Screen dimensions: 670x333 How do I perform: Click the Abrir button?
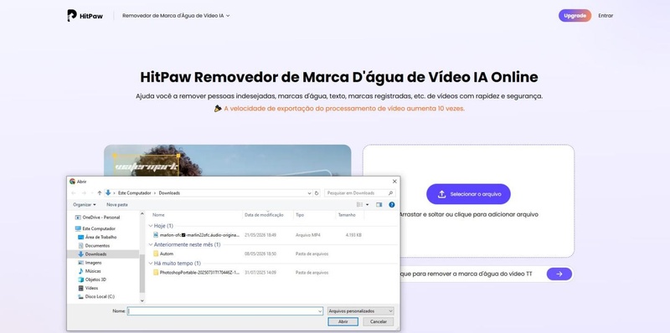pos(343,321)
